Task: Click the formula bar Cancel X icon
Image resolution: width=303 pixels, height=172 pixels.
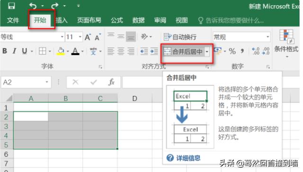Action: (x=75, y=82)
